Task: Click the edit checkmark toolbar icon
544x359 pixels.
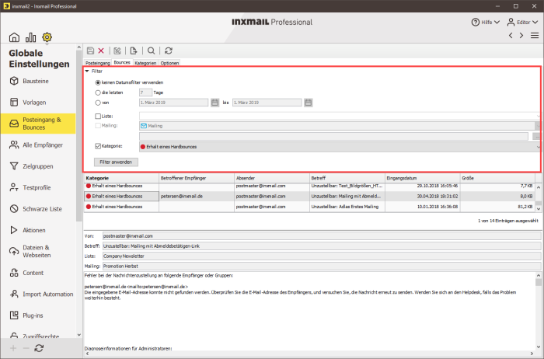Action: (117, 51)
